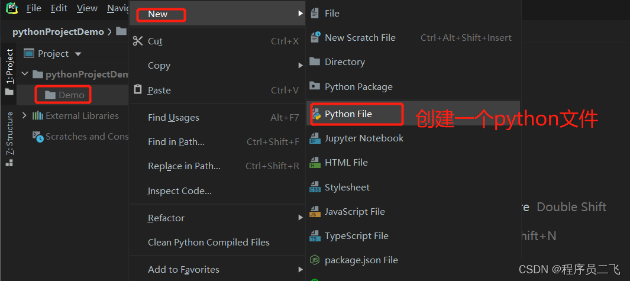Image resolution: width=630 pixels, height=281 pixels.
Task: Select the Demo folder in tree
Action: pos(72,95)
